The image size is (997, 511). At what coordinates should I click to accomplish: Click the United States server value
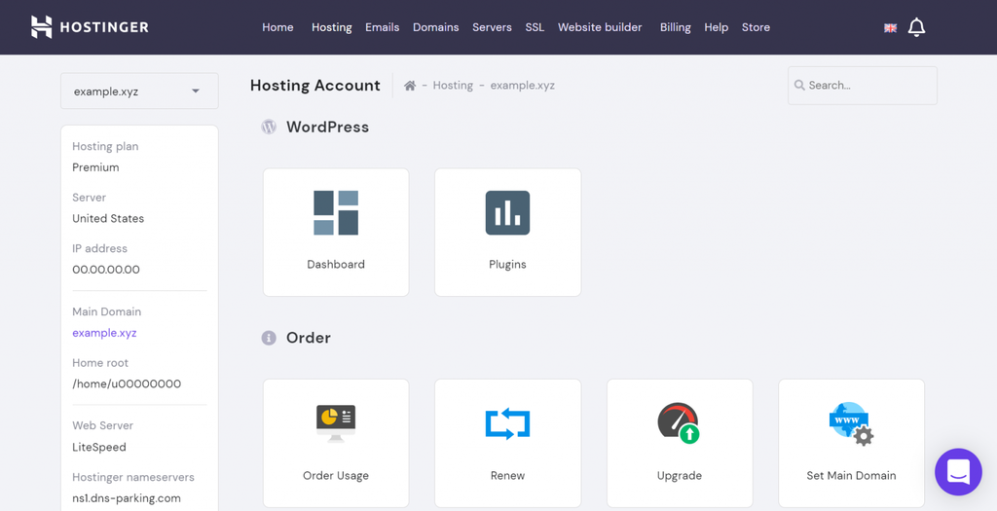tap(108, 218)
